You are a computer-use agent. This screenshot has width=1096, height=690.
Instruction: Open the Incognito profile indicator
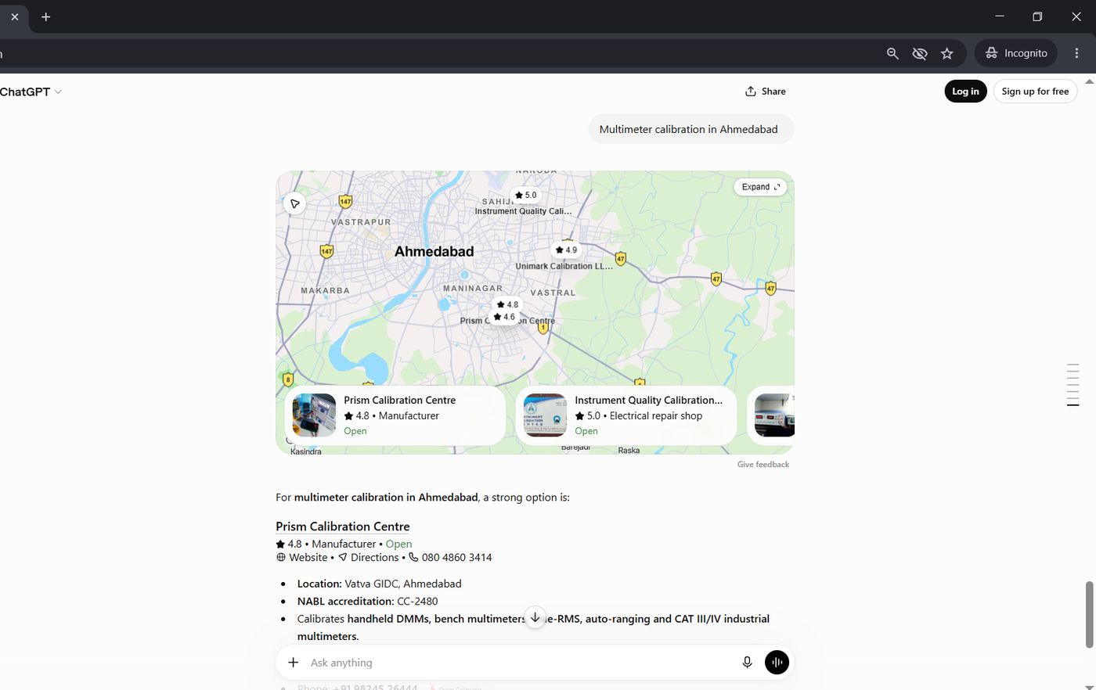coord(1016,53)
